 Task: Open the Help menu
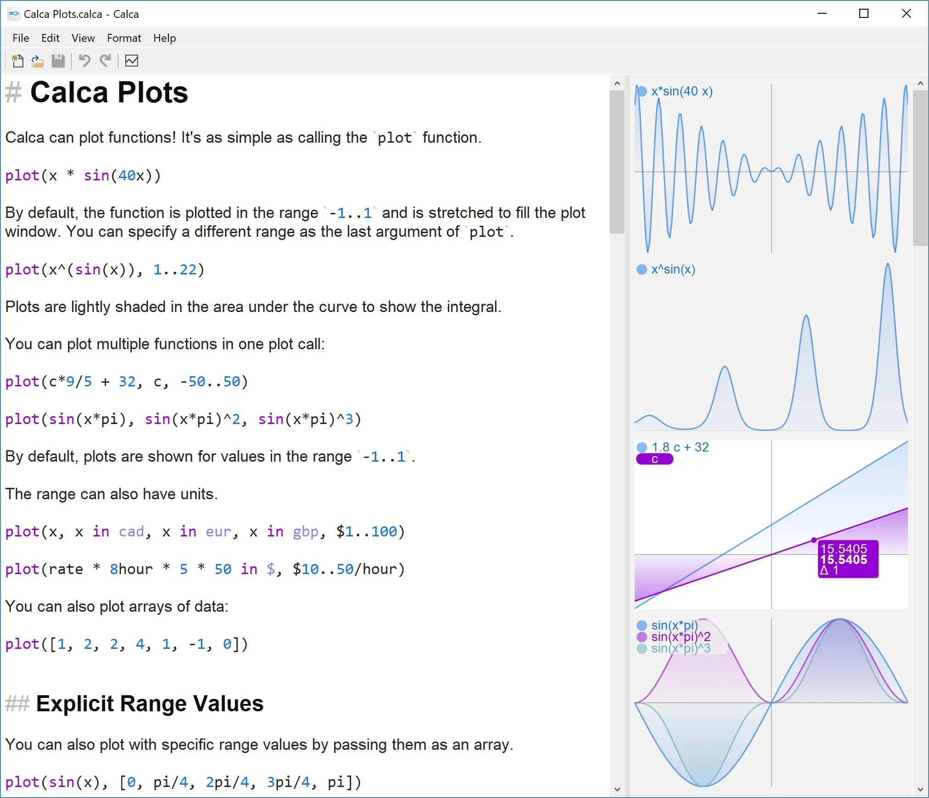point(164,38)
